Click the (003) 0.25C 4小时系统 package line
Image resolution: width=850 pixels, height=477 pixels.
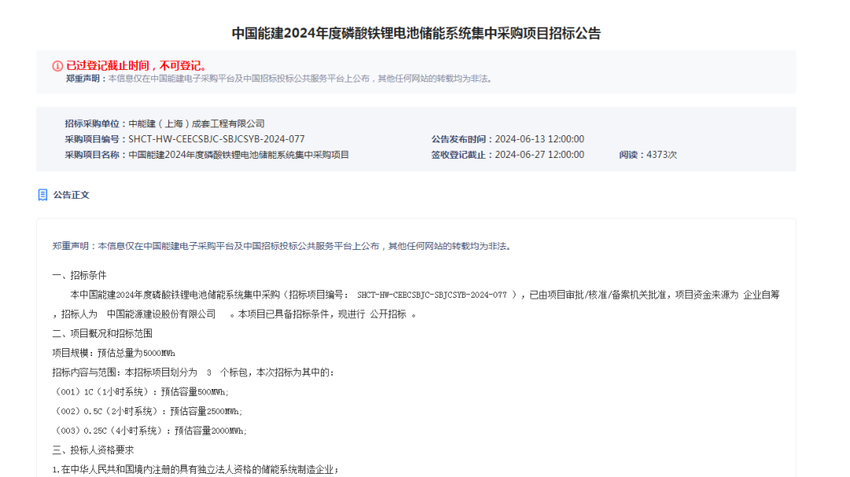(150, 431)
